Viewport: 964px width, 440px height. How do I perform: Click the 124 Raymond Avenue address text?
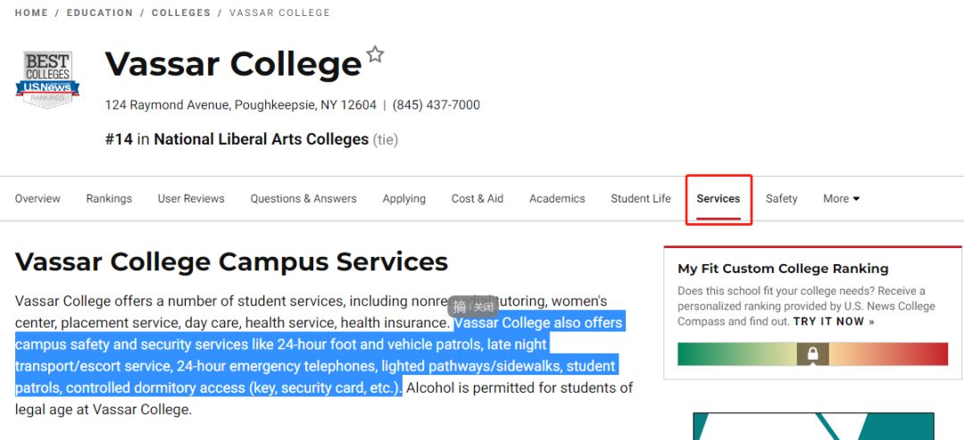tap(240, 105)
